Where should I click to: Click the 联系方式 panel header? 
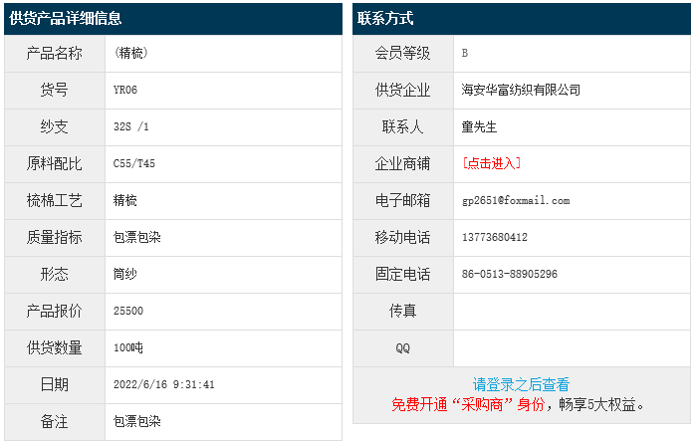(x=385, y=19)
